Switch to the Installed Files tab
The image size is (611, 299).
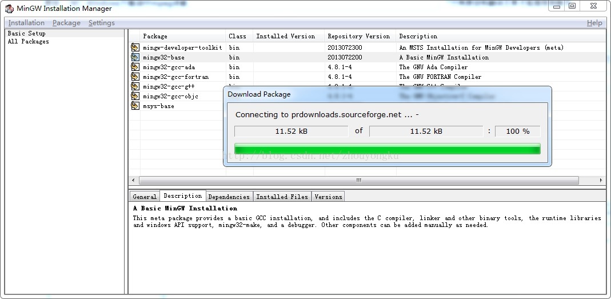(282, 197)
